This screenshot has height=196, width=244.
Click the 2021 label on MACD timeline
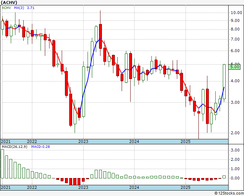[6, 187]
